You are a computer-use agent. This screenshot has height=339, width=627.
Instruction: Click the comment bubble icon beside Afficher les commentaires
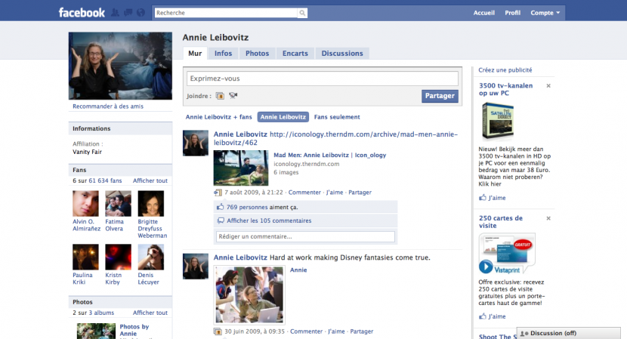pyautogui.click(x=221, y=220)
